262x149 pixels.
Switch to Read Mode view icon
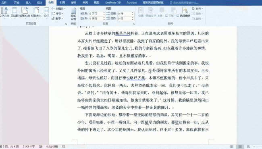[232, 147]
